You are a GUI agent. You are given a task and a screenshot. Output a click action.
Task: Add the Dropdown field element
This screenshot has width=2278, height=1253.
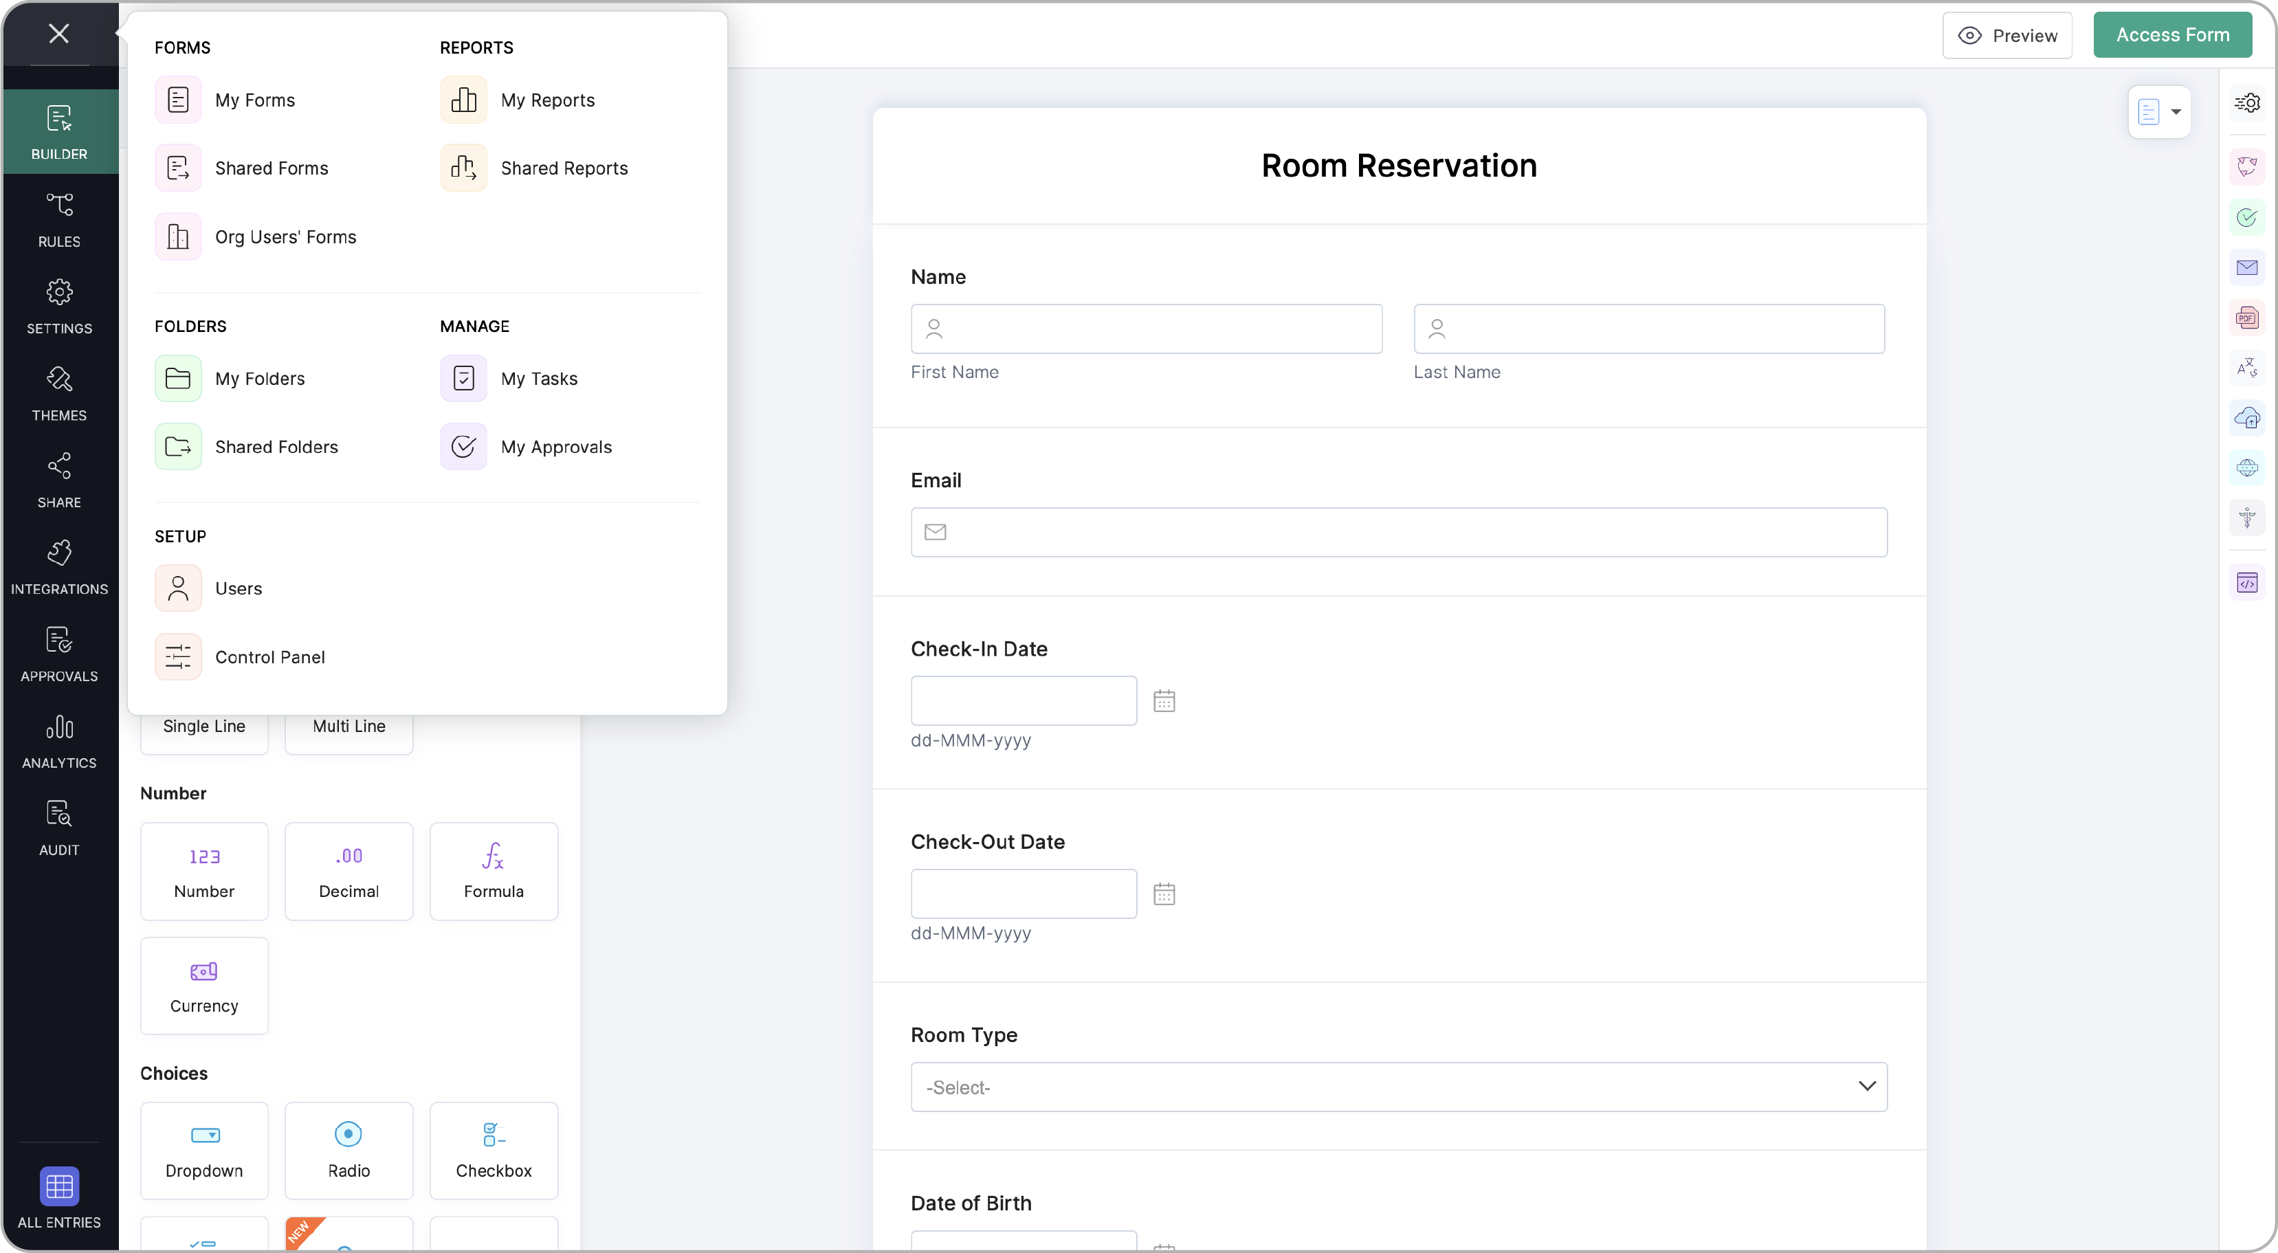(204, 1151)
